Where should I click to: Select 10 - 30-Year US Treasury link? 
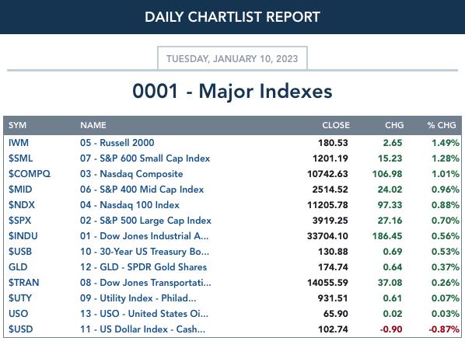pyautogui.click(x=145, y=252)
